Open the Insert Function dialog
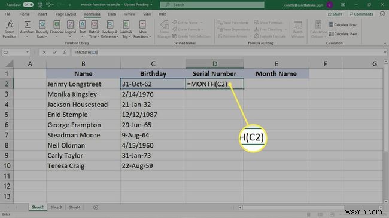Viewport: 389px width, 218px height. point(10,29)
